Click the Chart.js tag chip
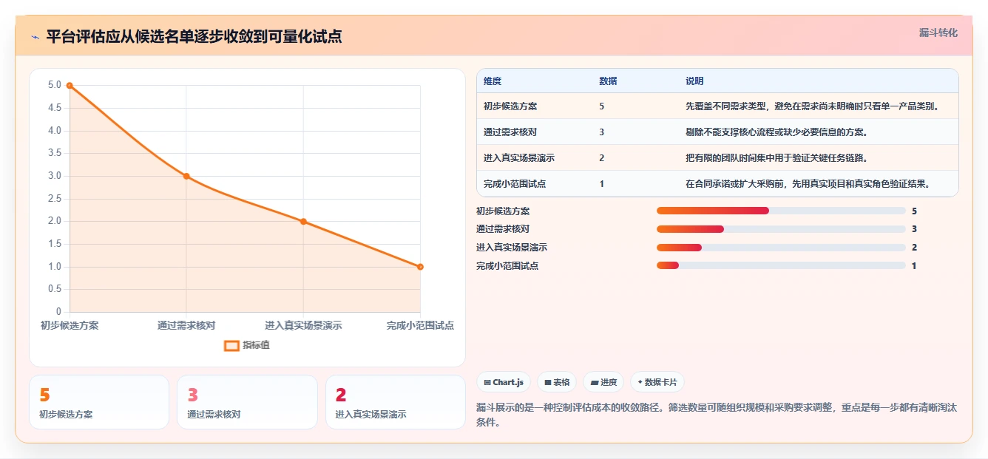This screenshot has height=459, width=988. [x=504, y=382]
